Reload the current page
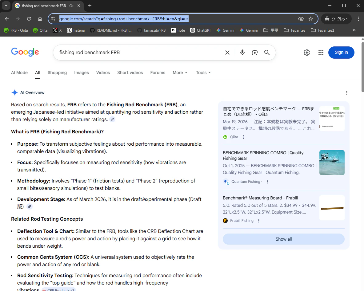This screenshot has width=364, height=291. pyautogui.click(x=29, y=19)
